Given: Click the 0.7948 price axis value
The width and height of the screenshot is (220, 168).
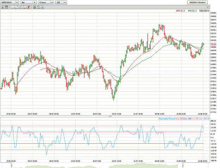Looking at the screenshot, I should click(213, 75).
